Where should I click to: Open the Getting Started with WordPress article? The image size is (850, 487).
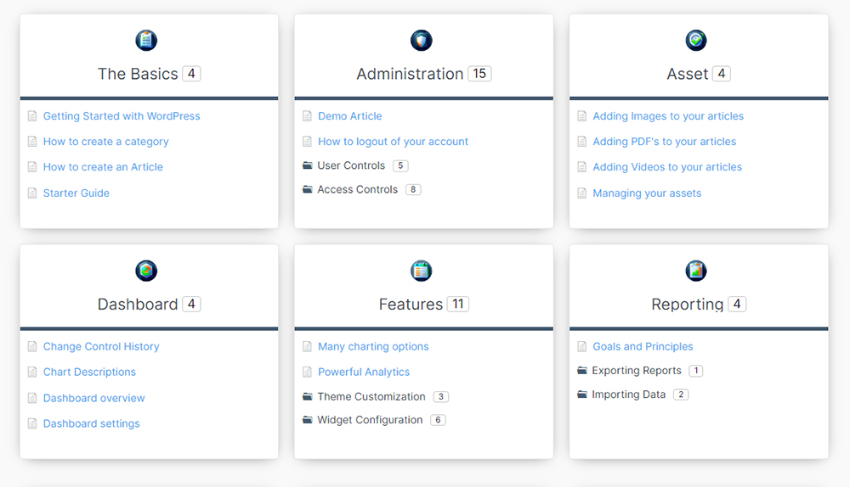coord(122,116)
